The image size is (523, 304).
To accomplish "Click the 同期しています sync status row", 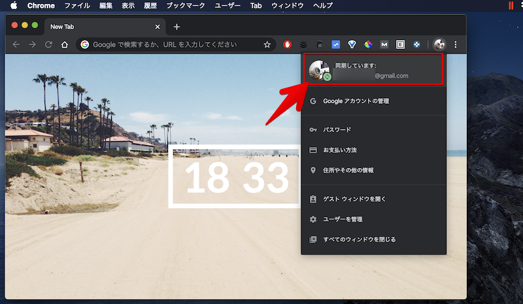I will tap(373, 70).
